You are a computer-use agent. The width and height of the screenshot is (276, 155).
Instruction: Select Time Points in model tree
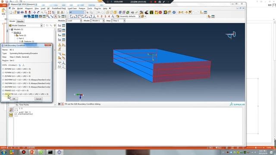24,105
